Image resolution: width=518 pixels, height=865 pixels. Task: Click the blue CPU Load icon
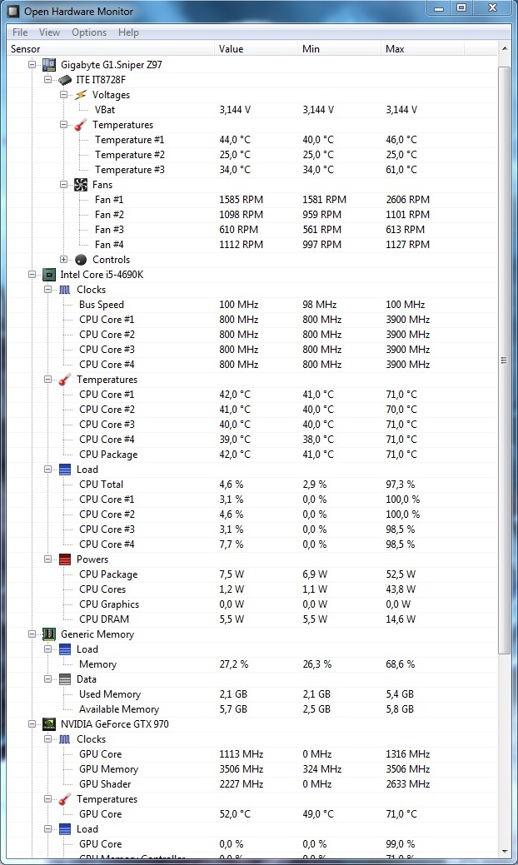65,470
